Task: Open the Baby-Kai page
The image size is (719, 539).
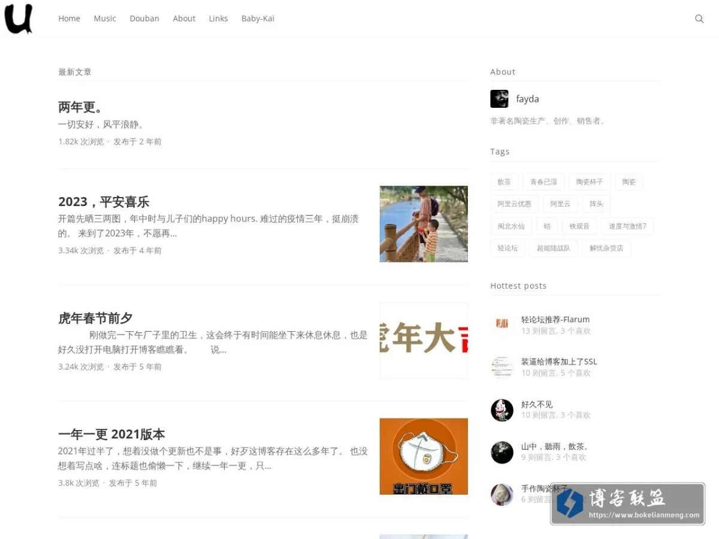Action: [x=258, y=19]
